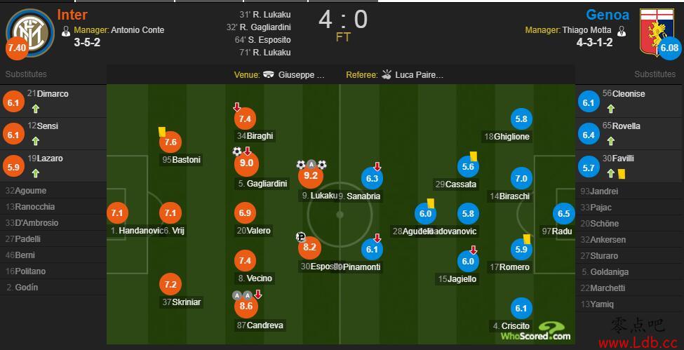
Task: Click the yellow card icon above Bastoni
Action: pyautogui.click(x=162, y=131)
